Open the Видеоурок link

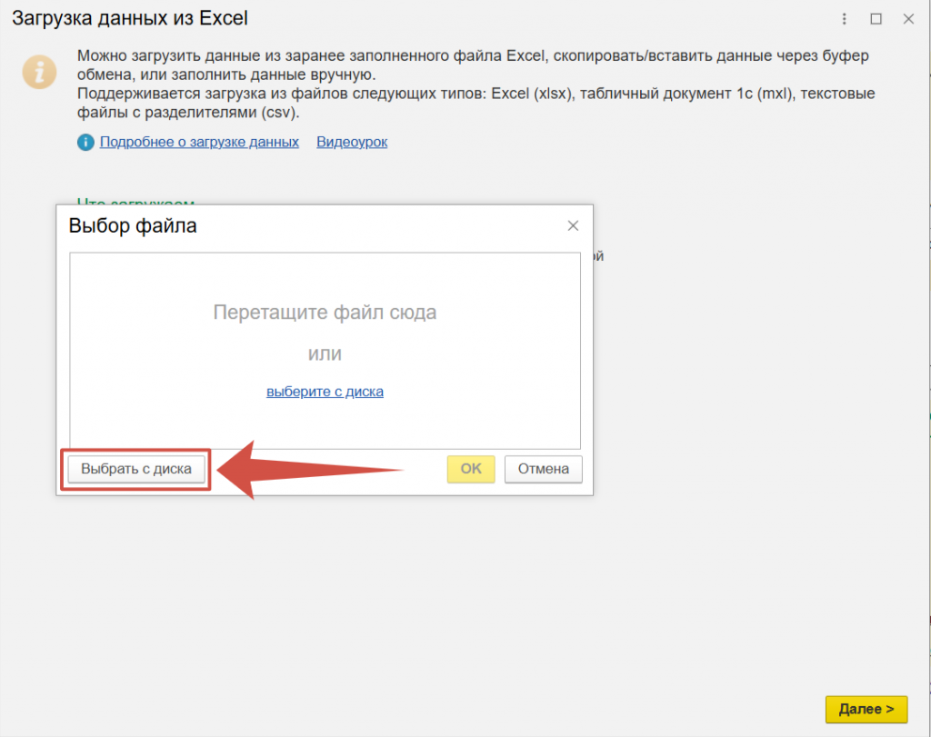click(352, 142)
